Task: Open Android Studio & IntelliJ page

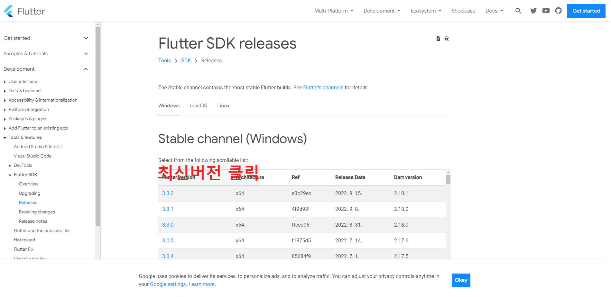Action: (x=38, y=147)
